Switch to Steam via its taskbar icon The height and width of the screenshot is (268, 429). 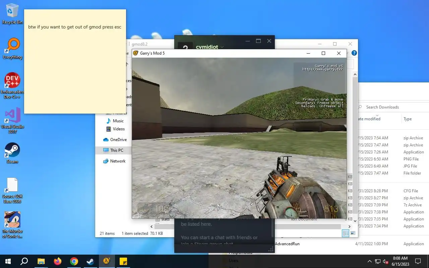pos(90,261)
